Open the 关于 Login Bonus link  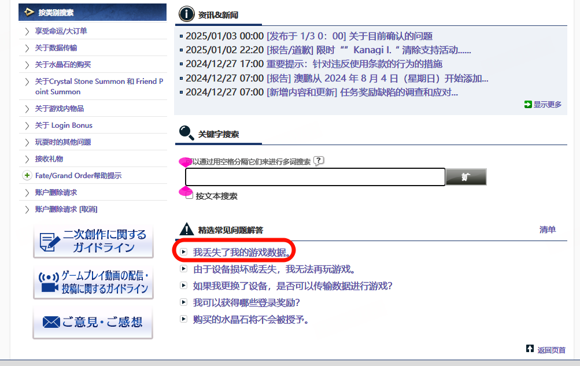64,125
